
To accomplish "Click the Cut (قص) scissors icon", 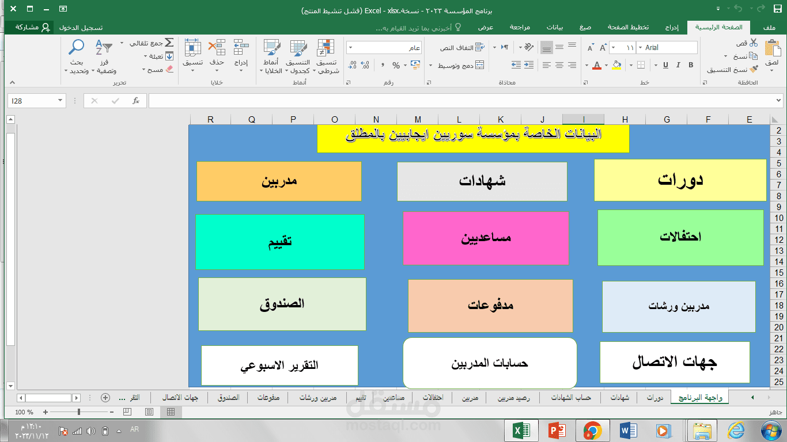I will pos(754,43).
